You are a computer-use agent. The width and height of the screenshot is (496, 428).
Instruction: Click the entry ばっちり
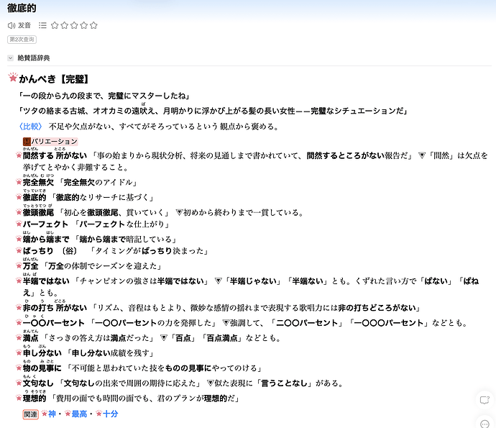[x=38, y=251]
